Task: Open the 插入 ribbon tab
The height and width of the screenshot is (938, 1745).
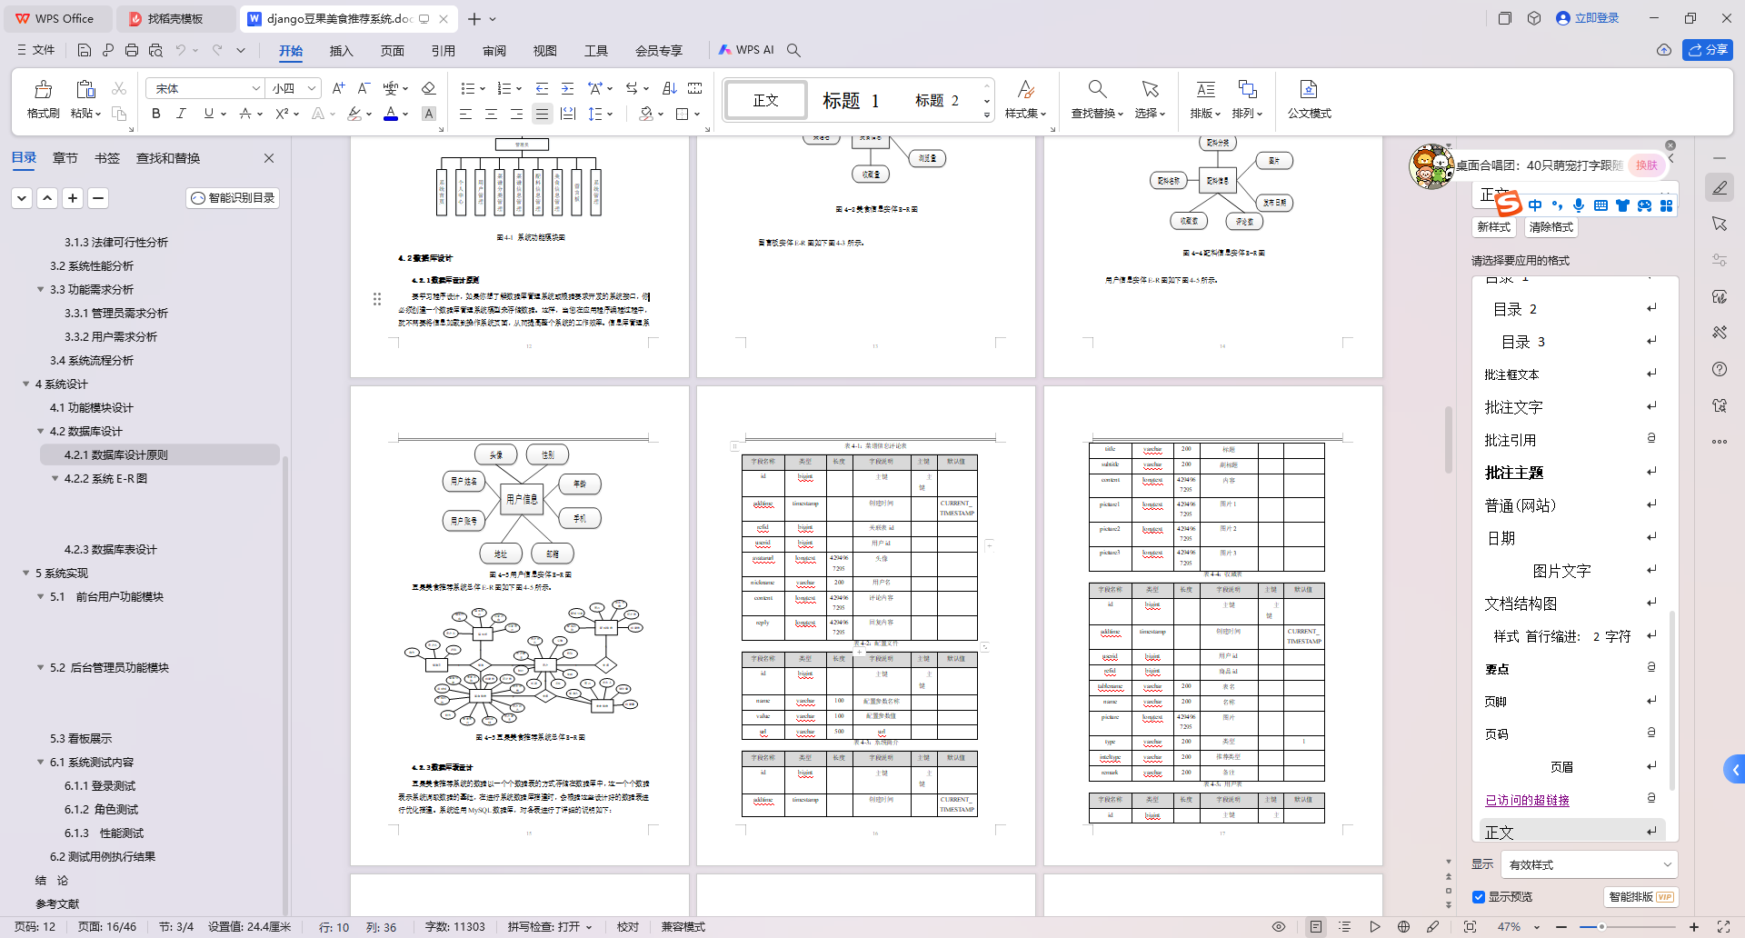Action: point(341,51)
